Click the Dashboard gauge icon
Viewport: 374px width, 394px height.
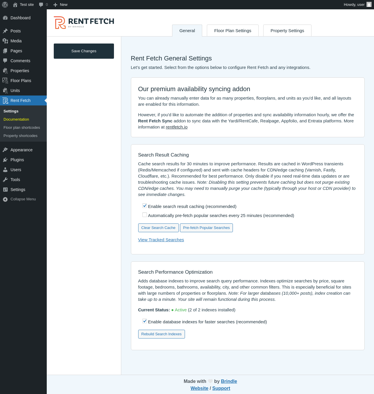coord(5,18)
